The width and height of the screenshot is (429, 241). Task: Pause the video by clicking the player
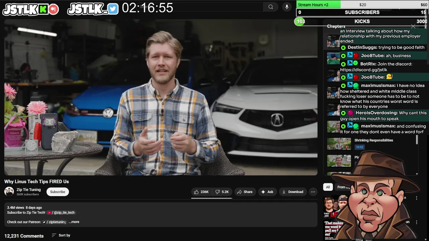tap(161, 97)
